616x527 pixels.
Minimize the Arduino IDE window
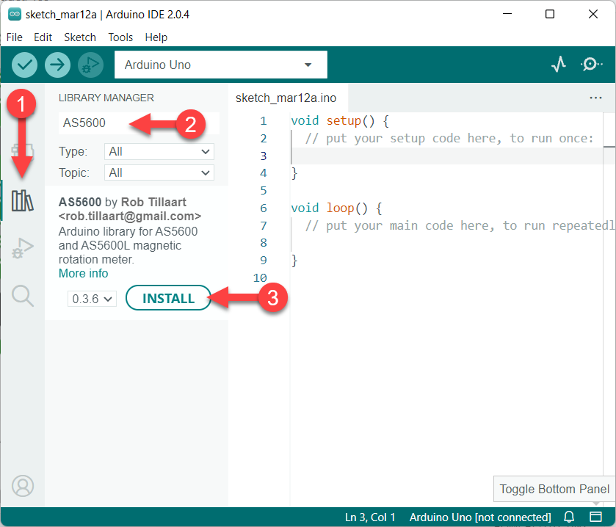point(507,15)
